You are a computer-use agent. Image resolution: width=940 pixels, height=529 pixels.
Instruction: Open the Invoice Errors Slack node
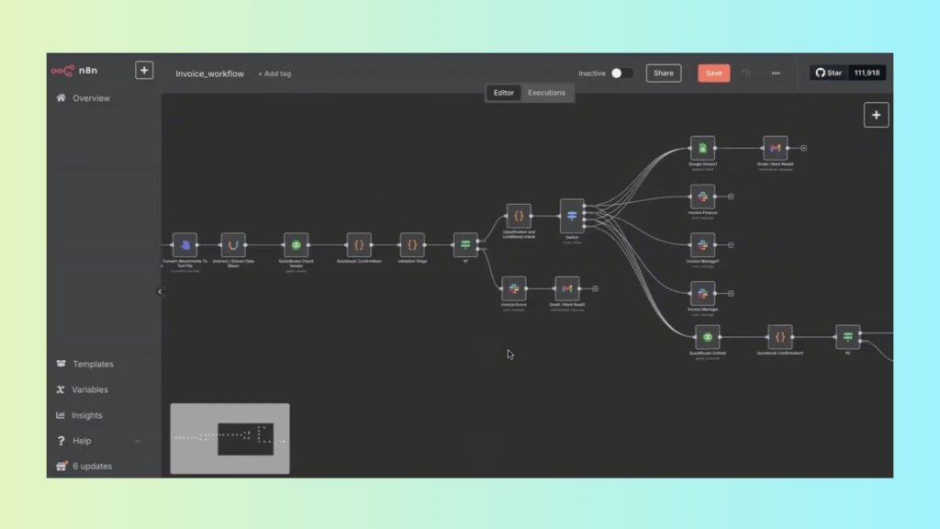click(514, 288)
